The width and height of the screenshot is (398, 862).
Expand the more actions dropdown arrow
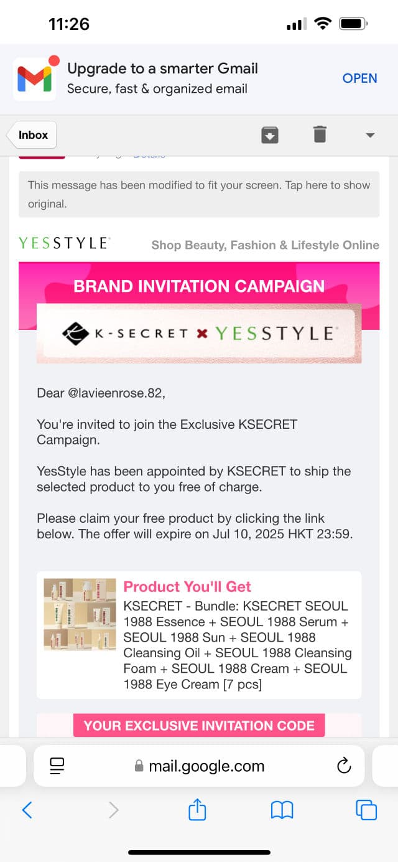pos(370,135)
